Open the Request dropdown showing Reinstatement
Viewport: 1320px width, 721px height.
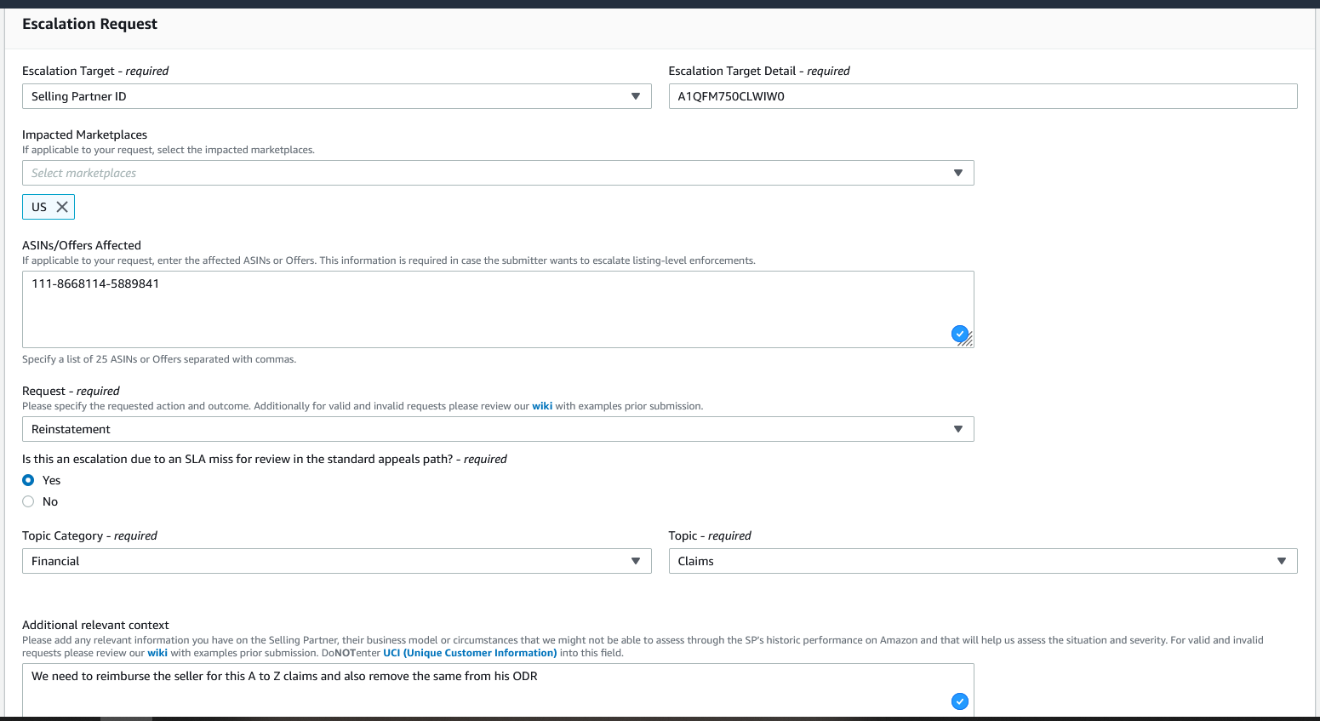[957, 429]
